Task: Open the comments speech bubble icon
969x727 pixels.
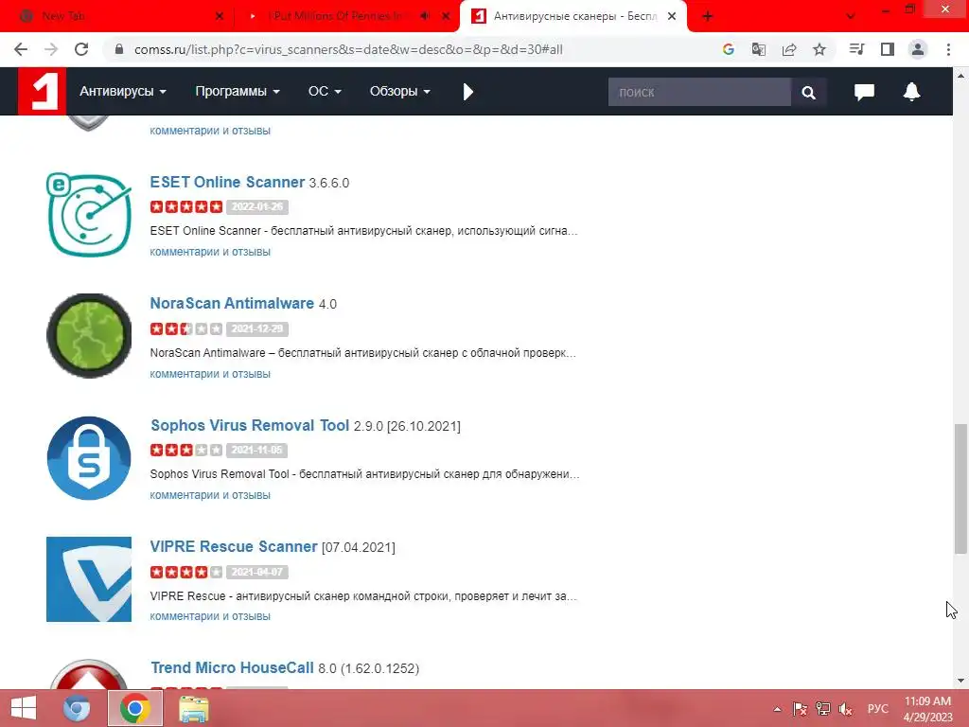Action: pos(864,92)
